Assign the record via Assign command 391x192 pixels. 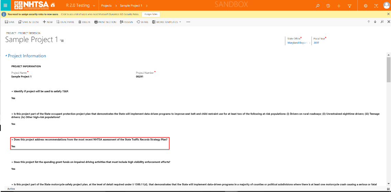pyautogui.click(x=126, y=22)
